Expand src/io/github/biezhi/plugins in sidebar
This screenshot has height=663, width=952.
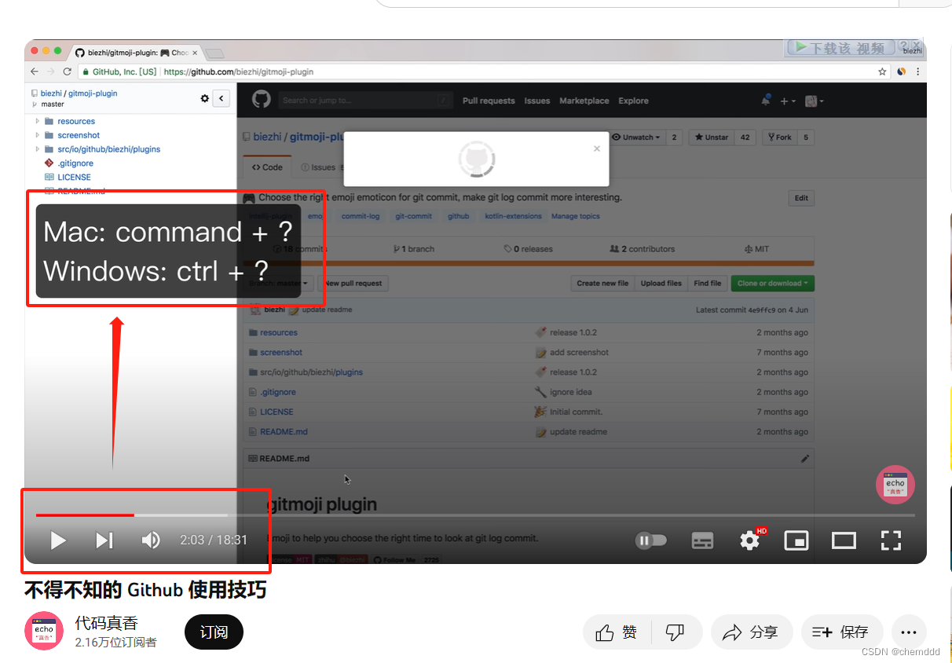tap(37, 149)
